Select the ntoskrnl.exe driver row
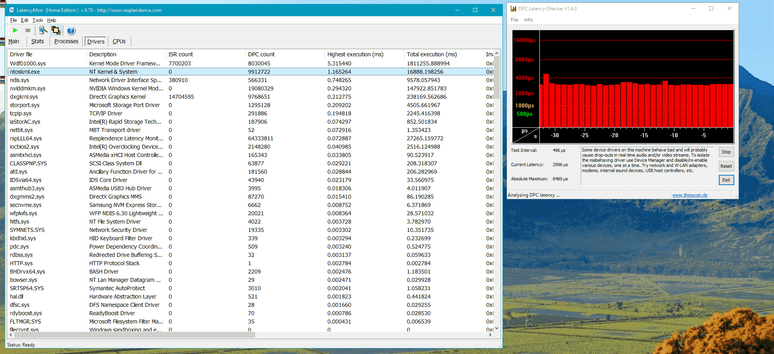Screen dimensions: 774x354 (x=250, y=72)
